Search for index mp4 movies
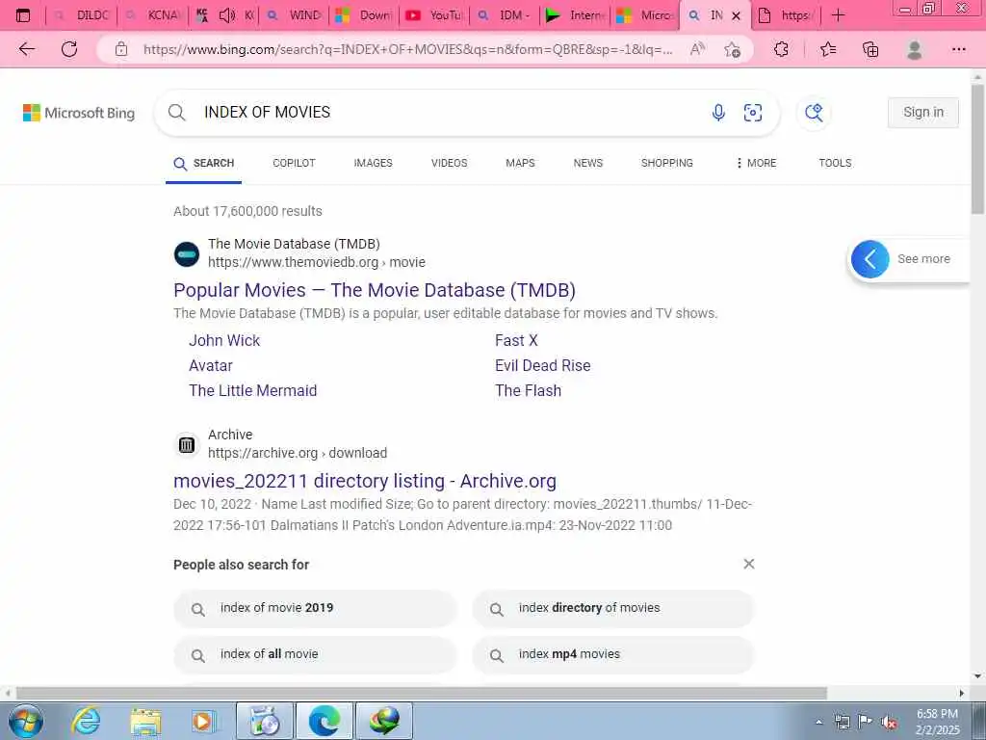The width and height of the screenshot is (986, 740). [x=613, y=655]
